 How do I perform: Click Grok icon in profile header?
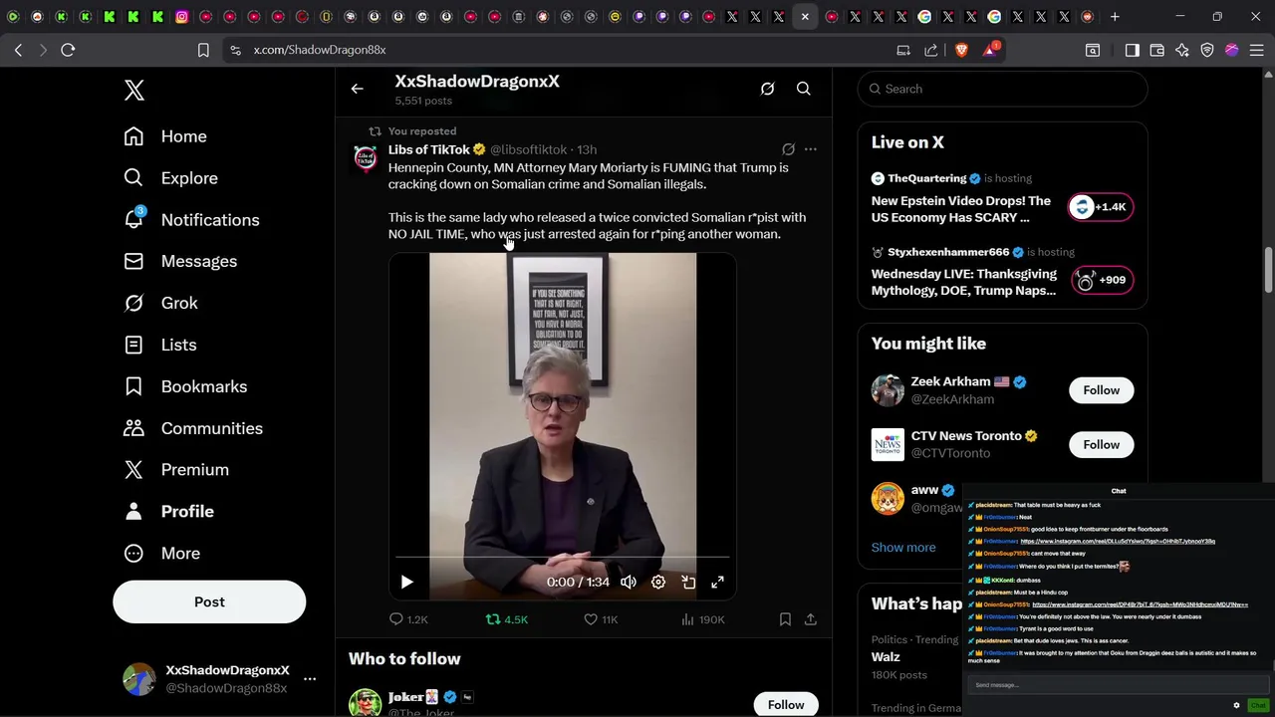point(767,89)
